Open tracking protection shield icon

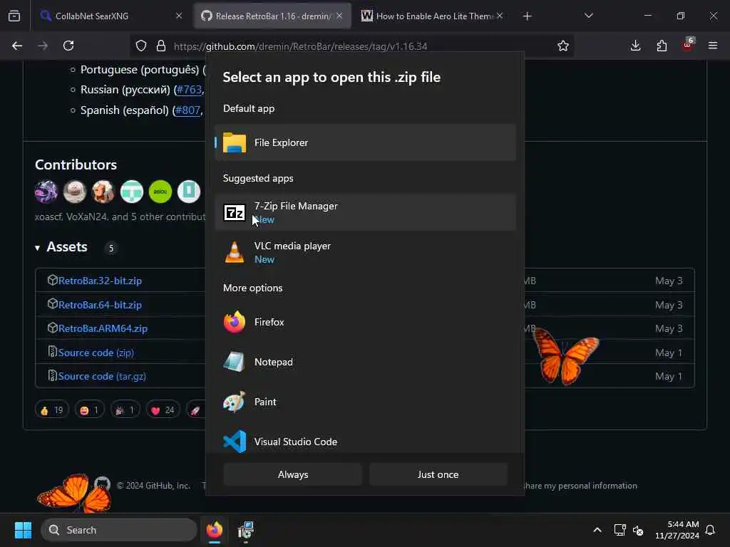(x=141, y=46)
